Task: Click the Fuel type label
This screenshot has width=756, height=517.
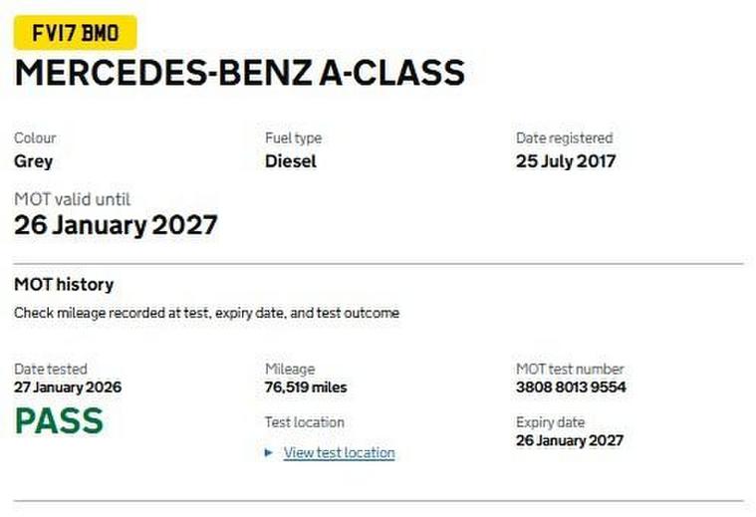Action: coord(293,138)
